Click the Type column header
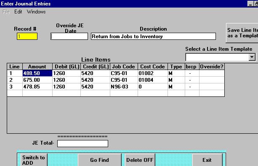The image size is (258, 166). click(x=176, y=67)
